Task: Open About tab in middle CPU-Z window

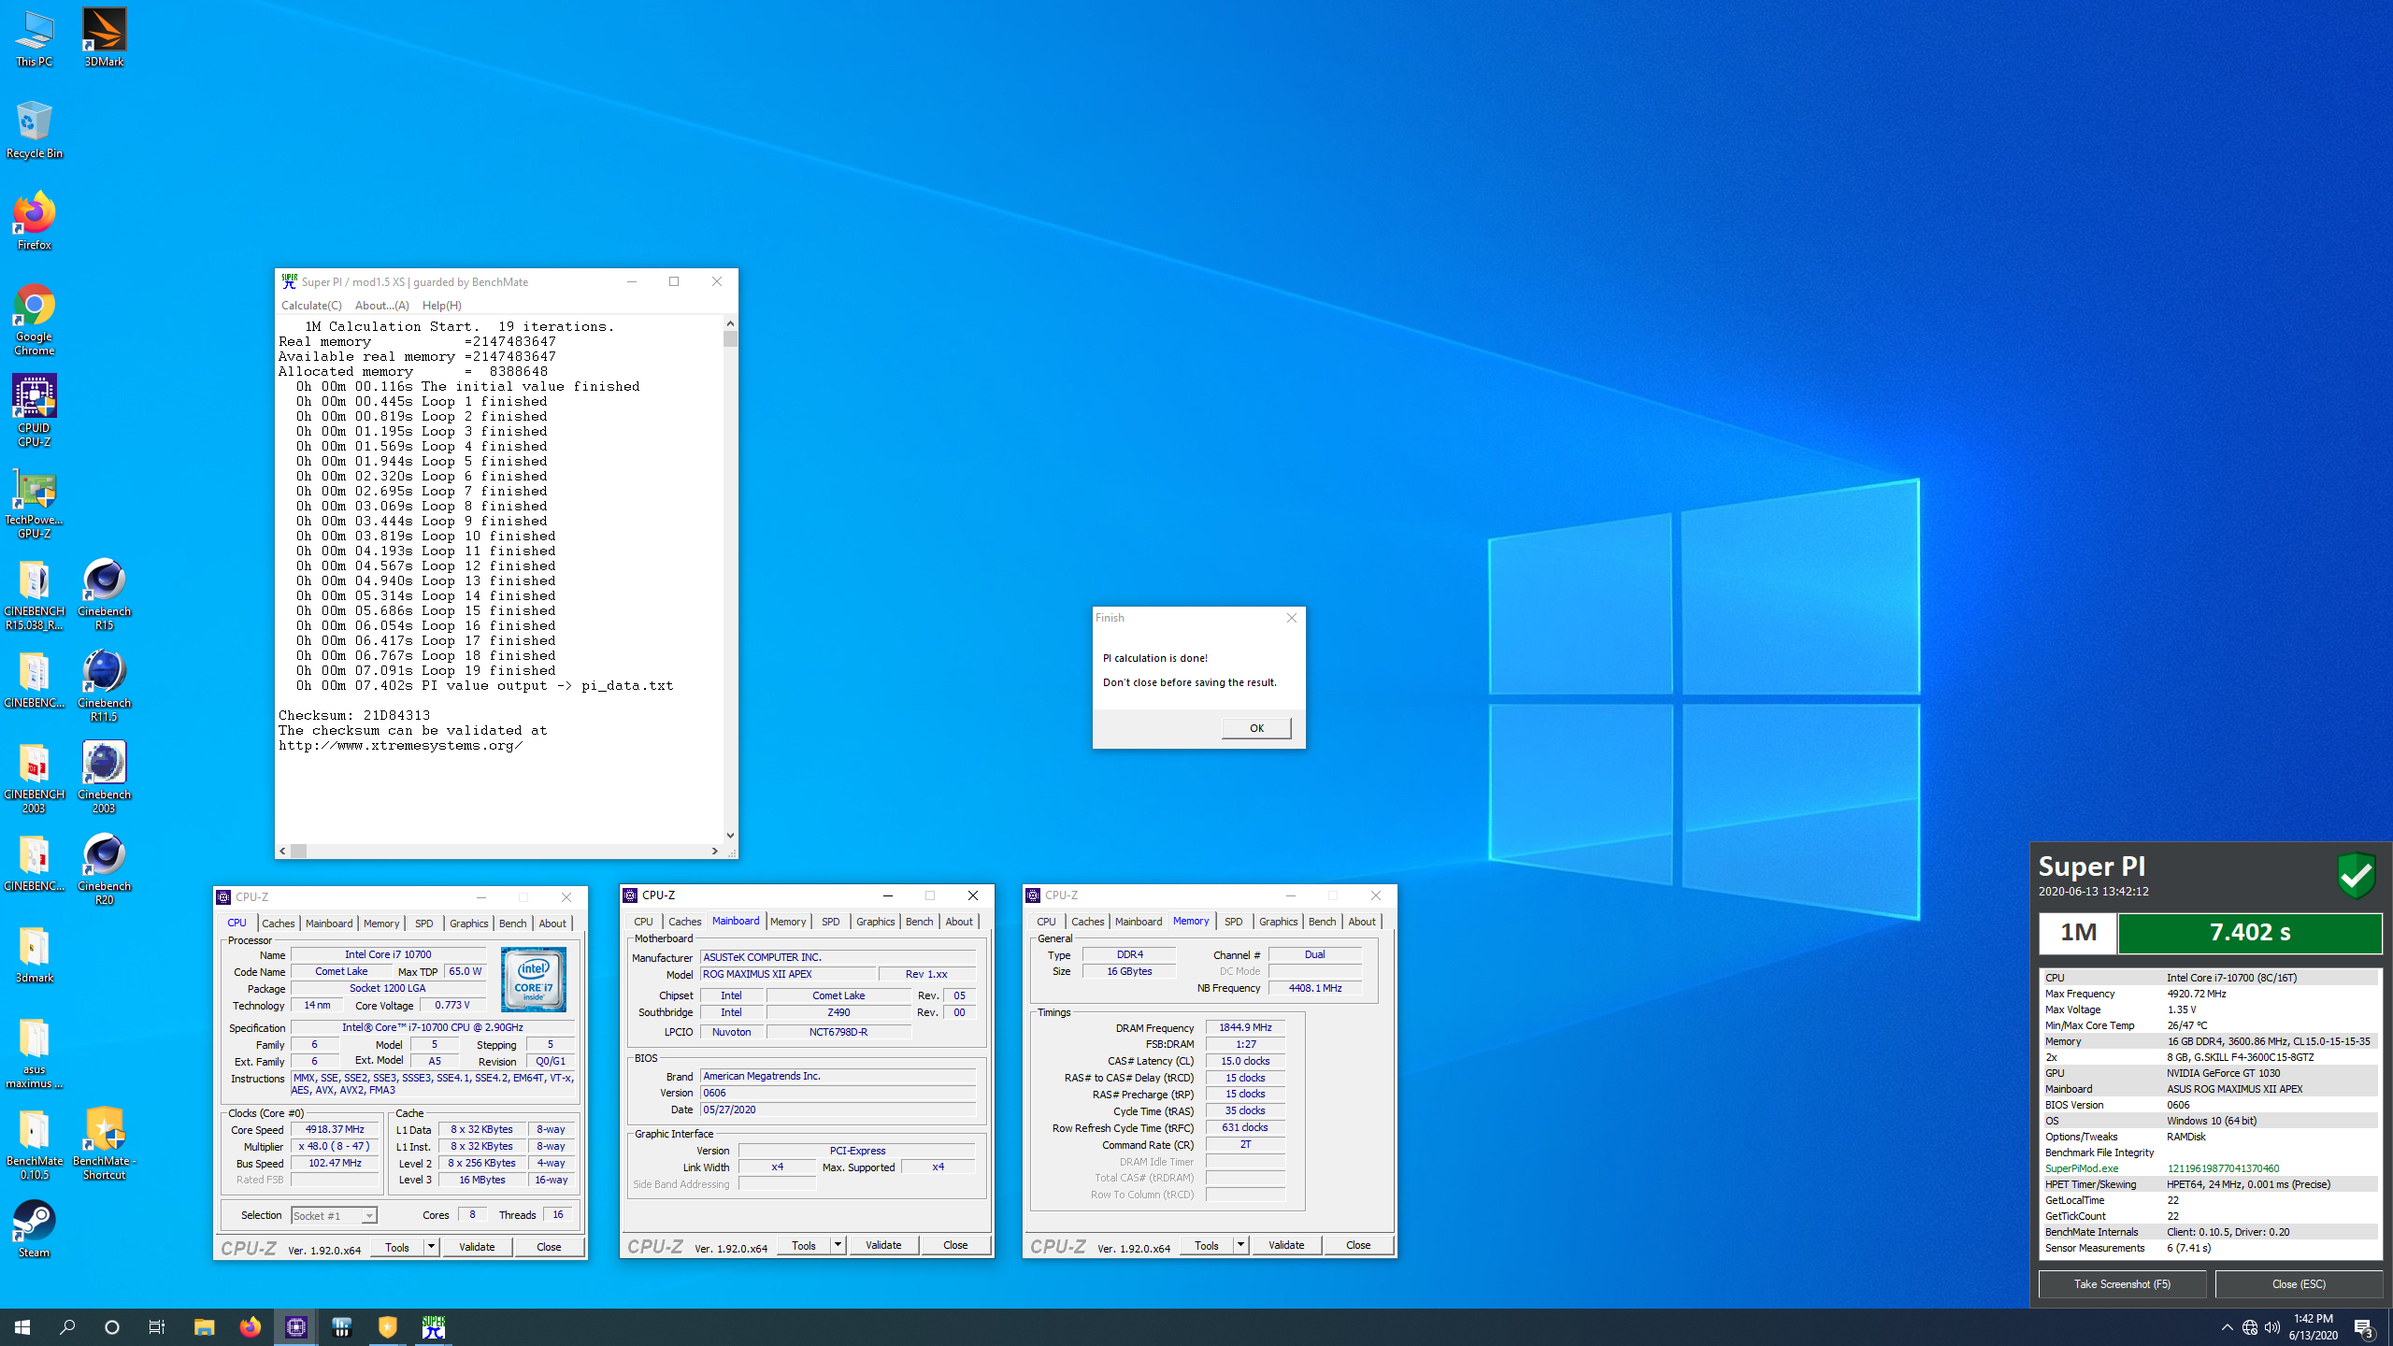Action: tap(958, 921)
